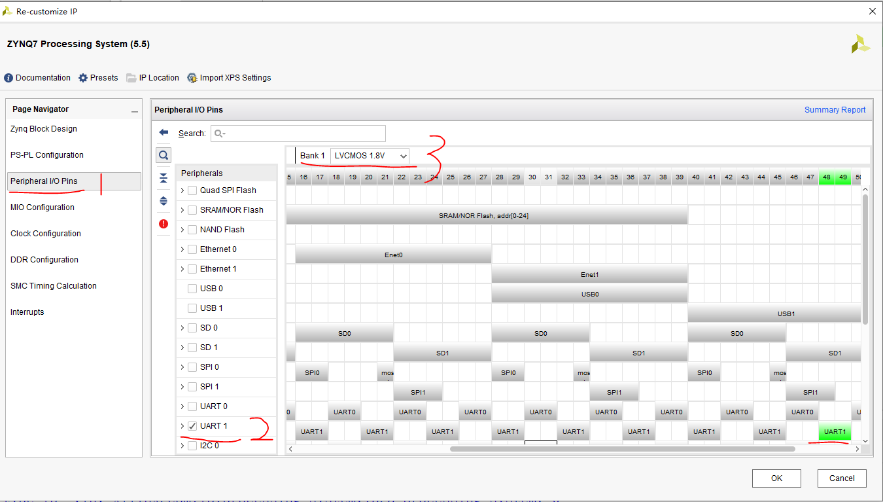The height and width of the screenshot is (502, 883).
Task: Click the IP Location folder icon
Action: (x=131, y=78)
